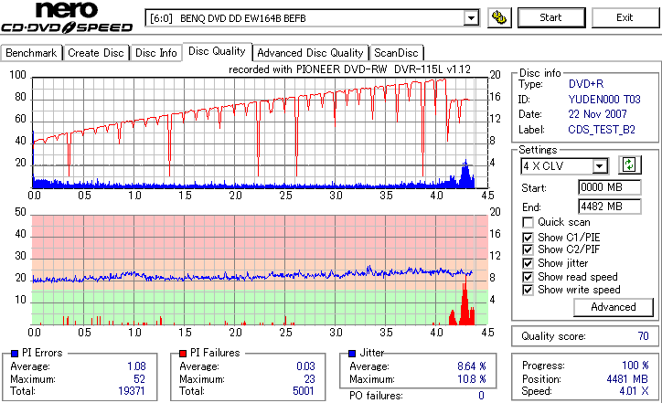Click PI Failures total 5001
Image resolution: width=662 pixels, height=403 pixels.
click(x=304, y=391)
